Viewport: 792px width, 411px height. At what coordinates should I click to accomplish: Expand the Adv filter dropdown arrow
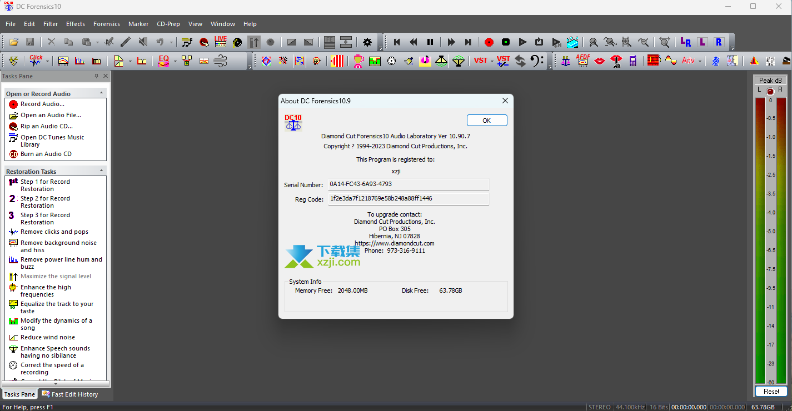coord(700,61)
